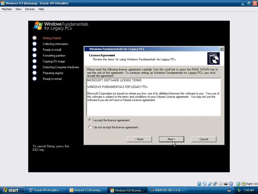Click the optical disc status icon
This screenshot has height=194, width=258.
[x=205, y=184]
